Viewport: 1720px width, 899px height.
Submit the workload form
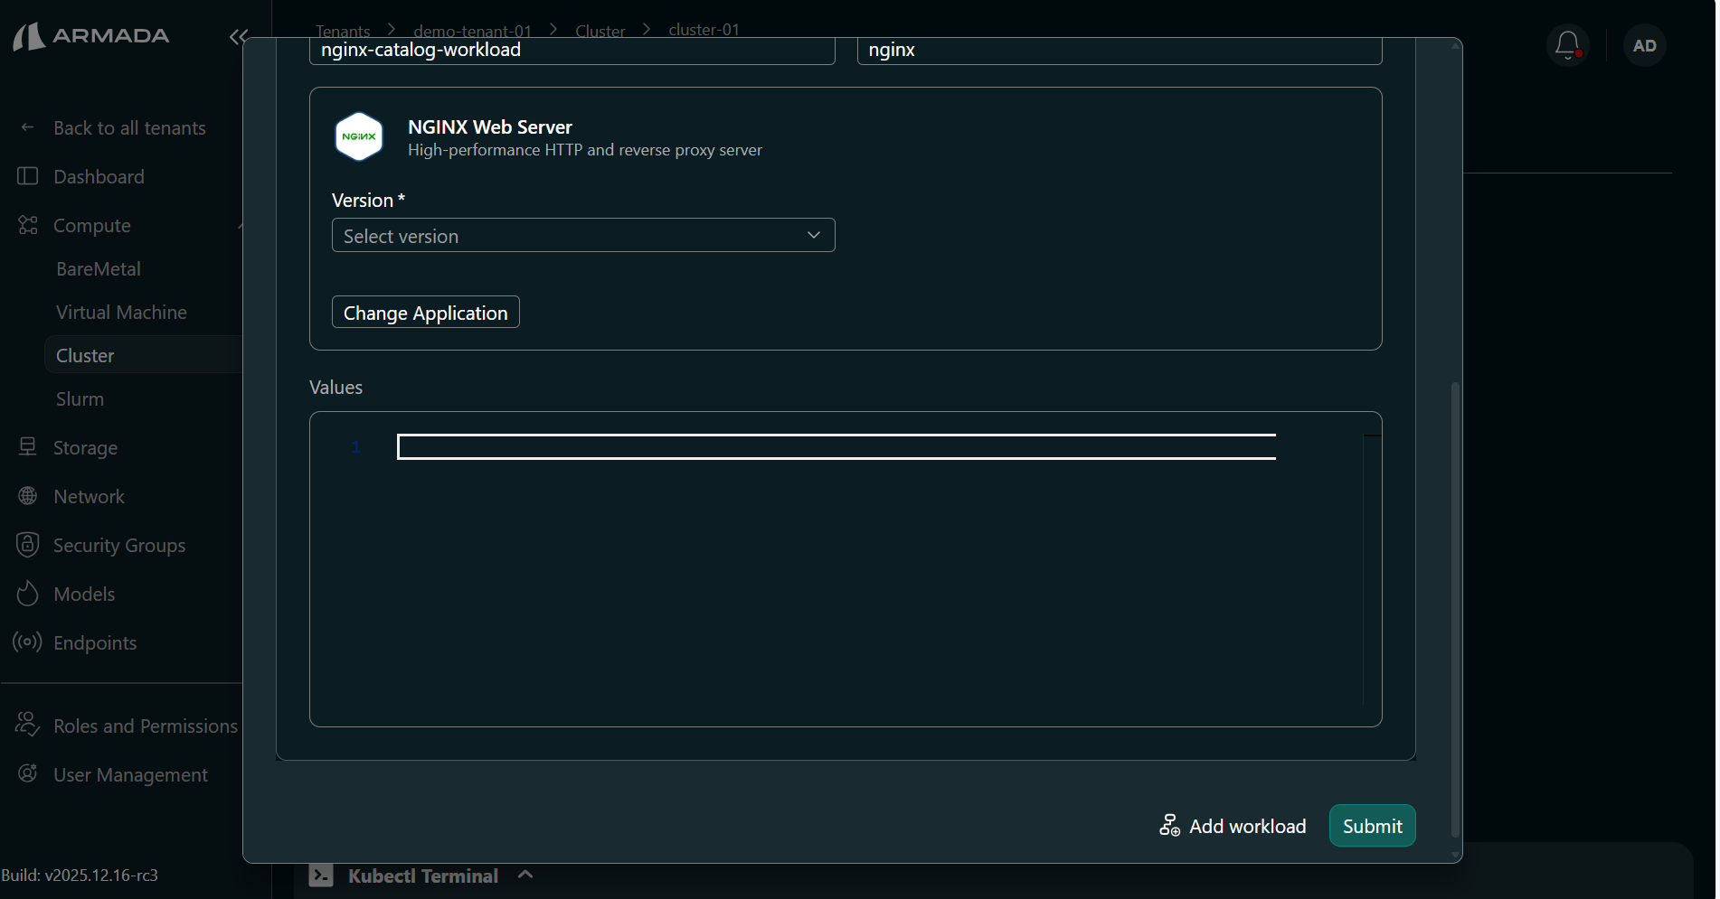[1371, 825]
